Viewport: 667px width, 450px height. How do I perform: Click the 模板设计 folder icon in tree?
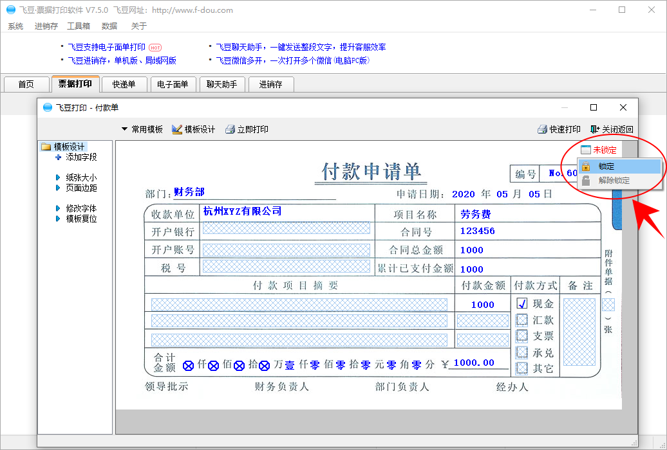click(x=46, y=147)
